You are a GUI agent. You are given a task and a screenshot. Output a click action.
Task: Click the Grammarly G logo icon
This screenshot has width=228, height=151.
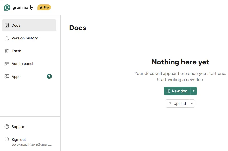[x=7, y=8]
